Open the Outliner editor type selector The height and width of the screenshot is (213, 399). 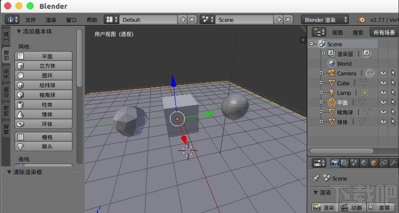pyautogui.click(x=319, y=32)
